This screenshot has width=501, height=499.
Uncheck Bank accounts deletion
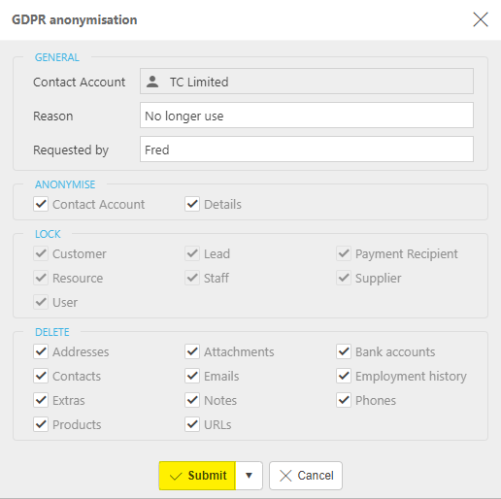344,351
